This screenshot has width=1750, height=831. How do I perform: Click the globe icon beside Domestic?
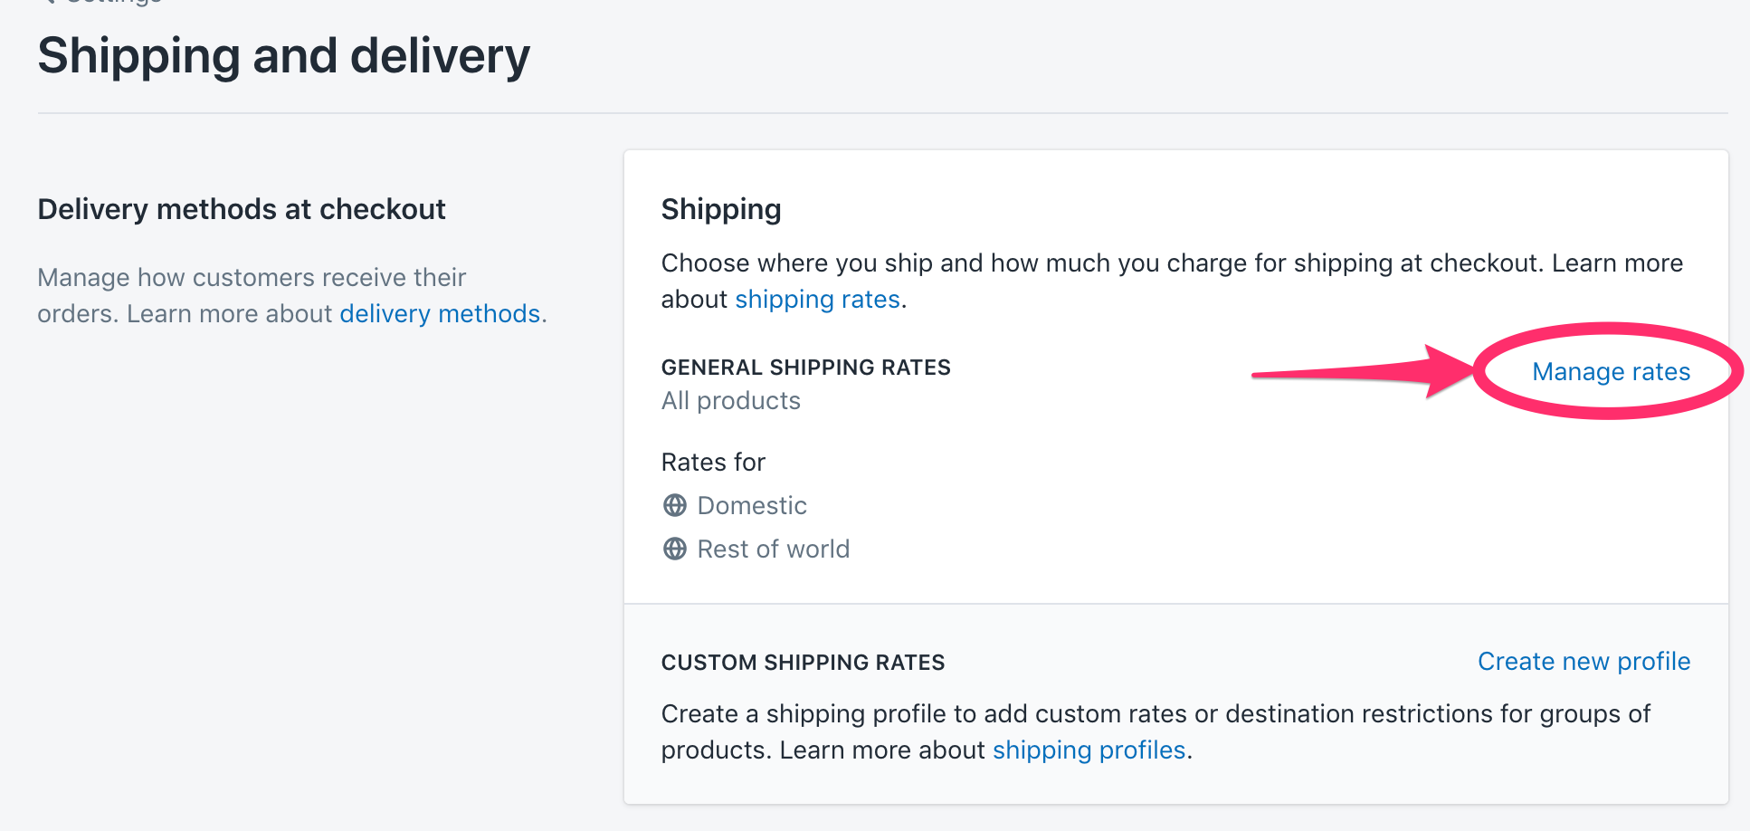pyautogui.click(x=675, y=505)
